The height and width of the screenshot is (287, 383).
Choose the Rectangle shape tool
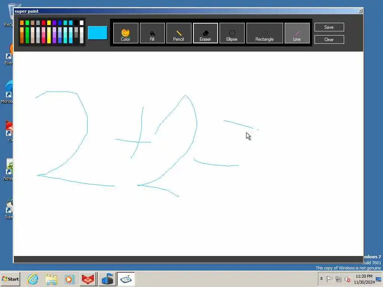265,33
